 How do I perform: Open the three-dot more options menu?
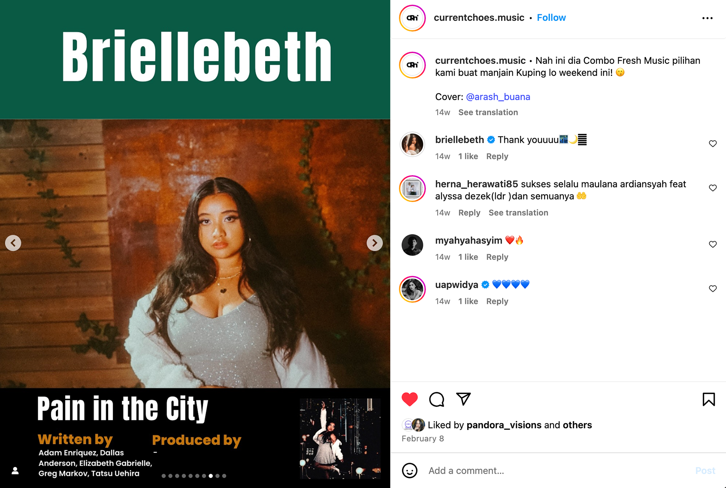pos(707,18)
